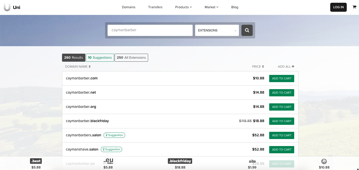
Task: Click the $1.99 price under site
Action: [x=252, y=167]
